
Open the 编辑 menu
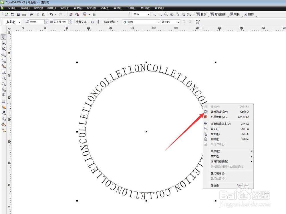[x=25, y=8]
